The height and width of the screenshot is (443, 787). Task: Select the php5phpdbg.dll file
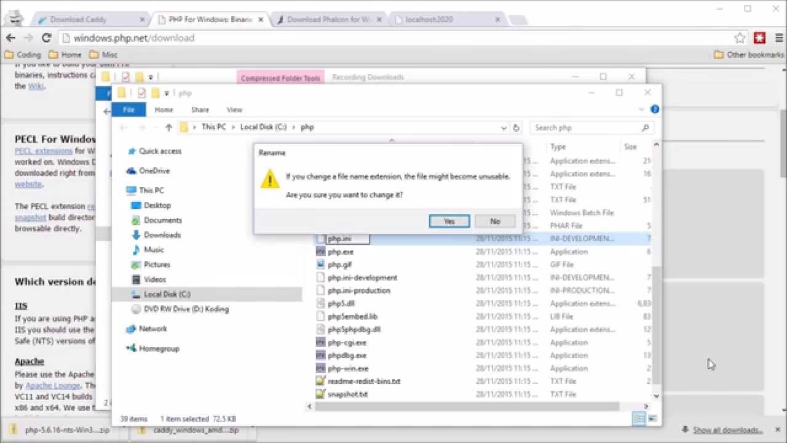354,329
